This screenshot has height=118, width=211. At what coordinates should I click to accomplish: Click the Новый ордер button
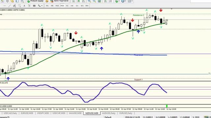point(35,1)
